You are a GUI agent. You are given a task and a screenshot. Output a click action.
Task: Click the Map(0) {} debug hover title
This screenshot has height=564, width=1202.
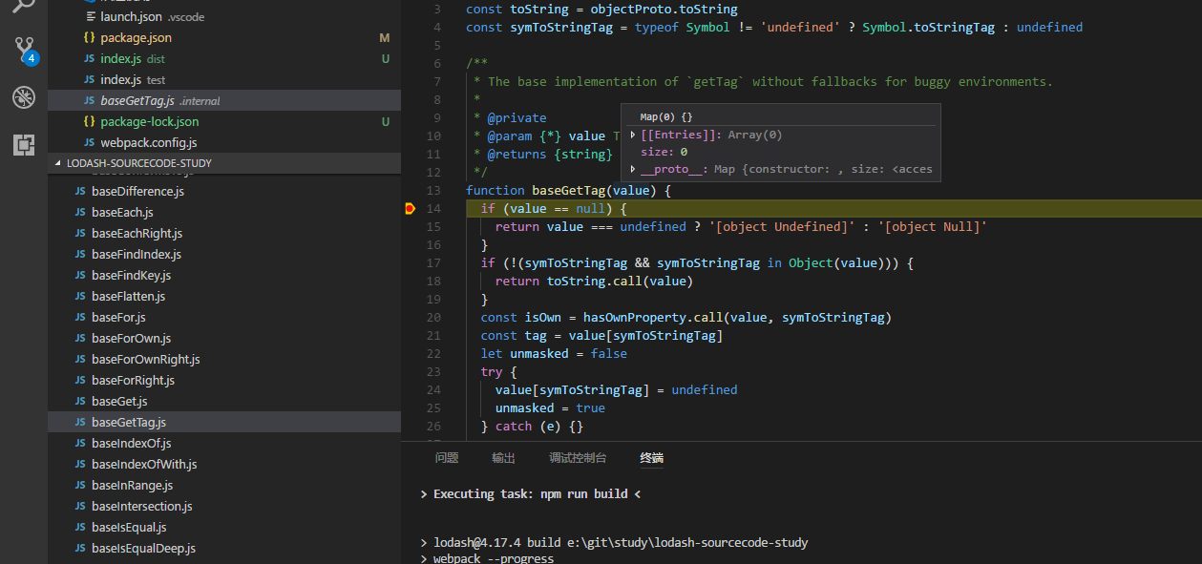click(x=666, y=116)
